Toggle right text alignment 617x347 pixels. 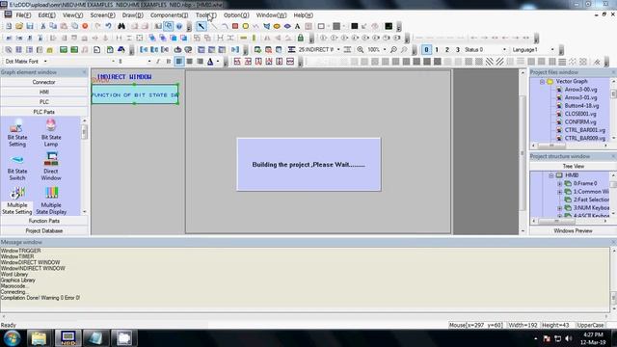[x=200, y=62]
